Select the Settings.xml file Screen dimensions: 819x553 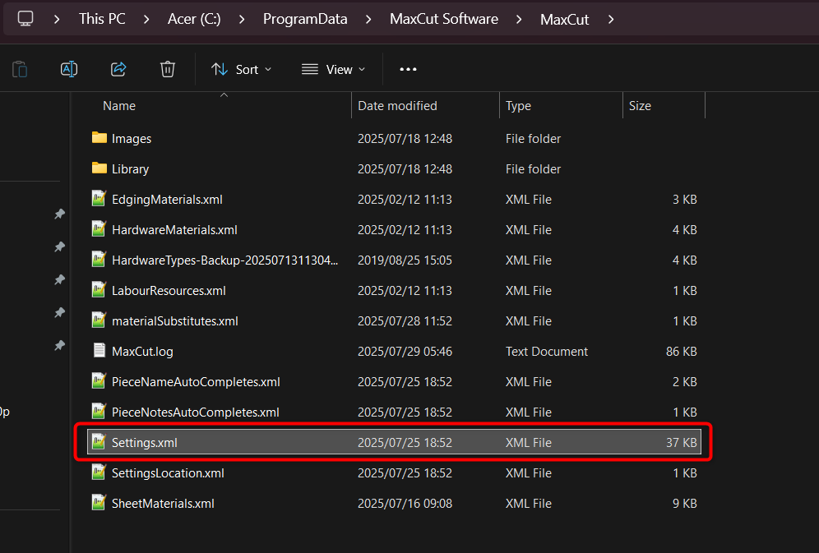145,442
